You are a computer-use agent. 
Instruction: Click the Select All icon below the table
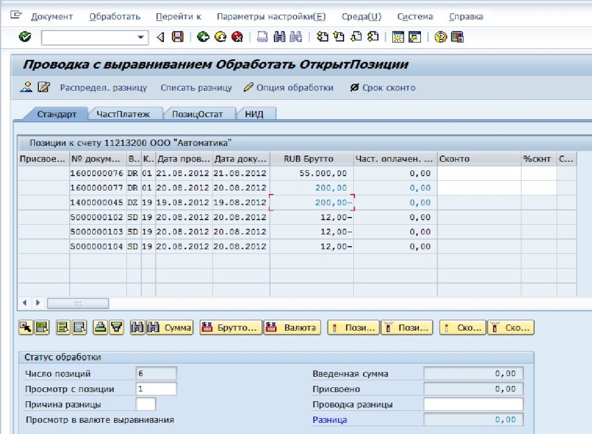click(61, 327)
